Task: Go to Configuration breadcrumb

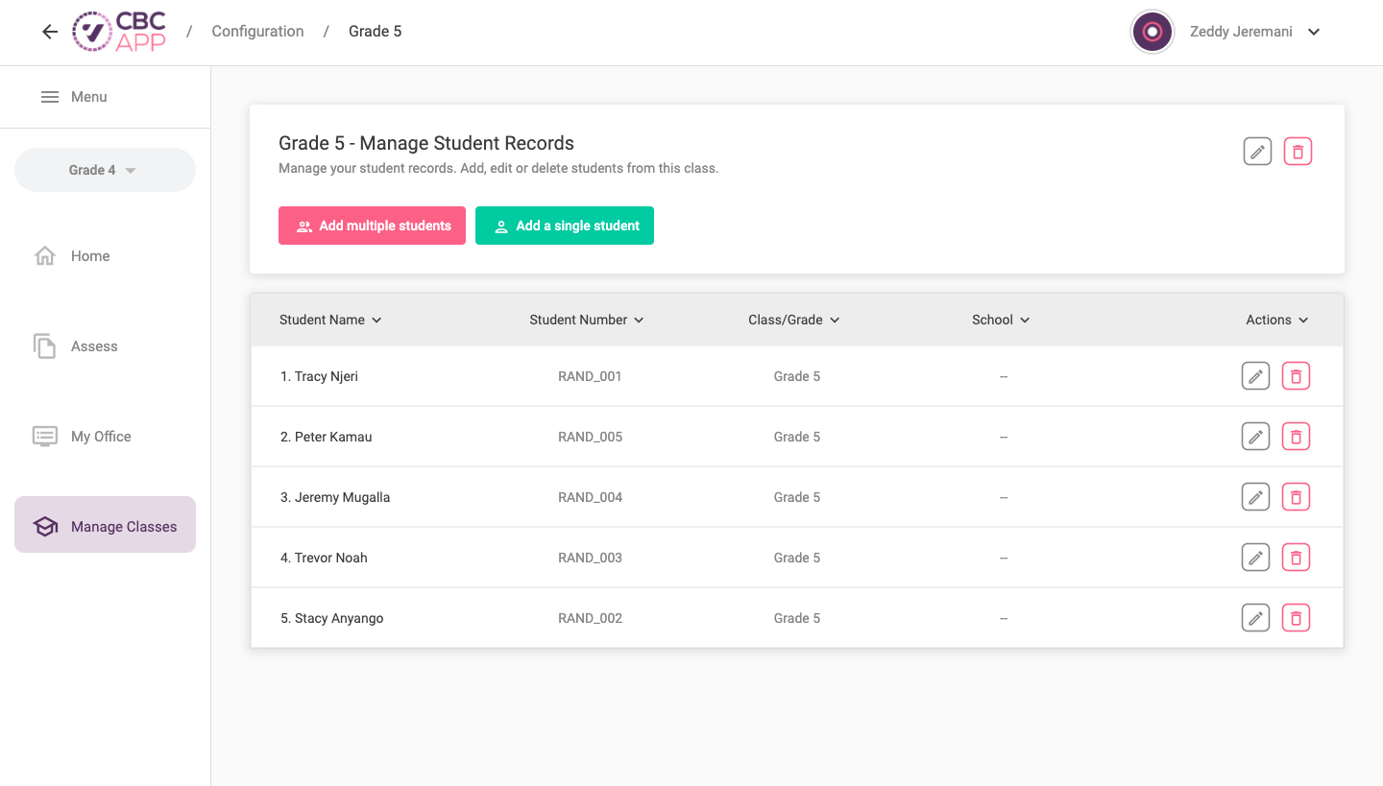Action: [257, 32]
